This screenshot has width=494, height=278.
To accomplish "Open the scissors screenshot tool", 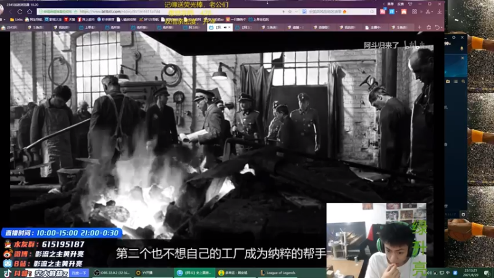I will tap(427, 12).
